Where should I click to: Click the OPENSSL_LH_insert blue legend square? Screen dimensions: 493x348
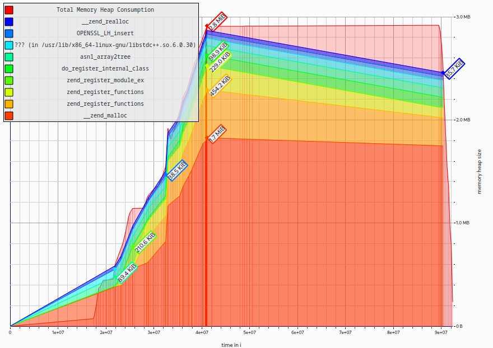(x=10, y=33)
